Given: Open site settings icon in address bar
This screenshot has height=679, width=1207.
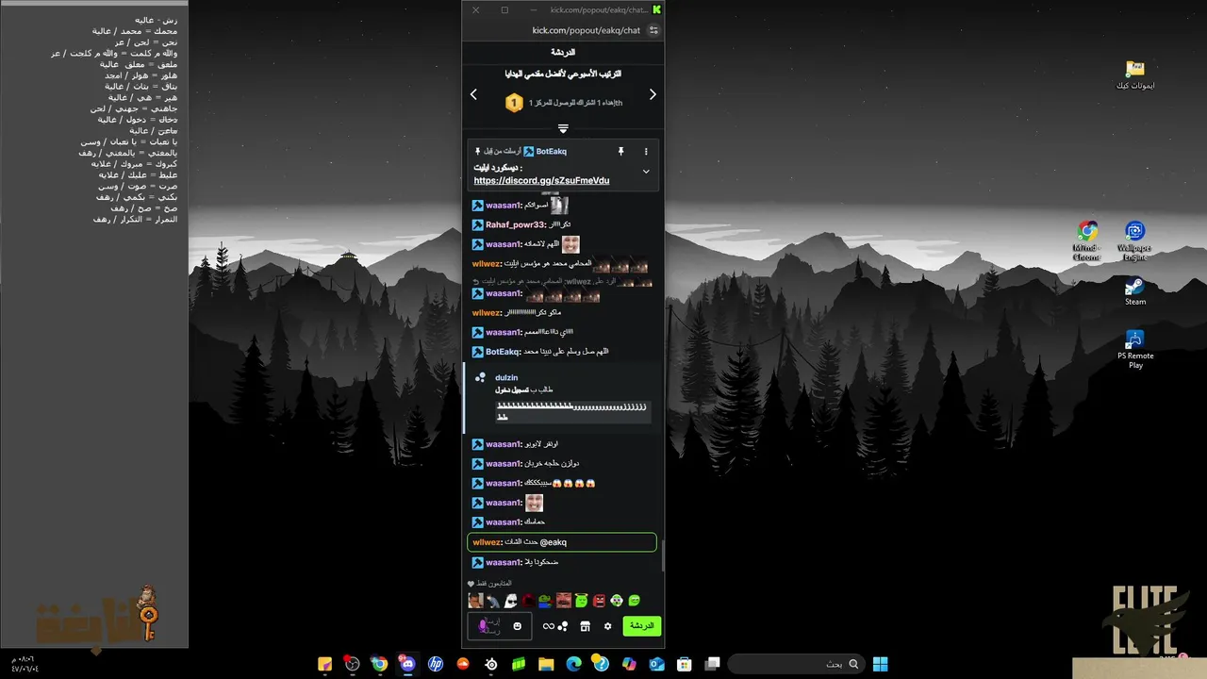Looking at the screenshot, I should pos(653,30).
